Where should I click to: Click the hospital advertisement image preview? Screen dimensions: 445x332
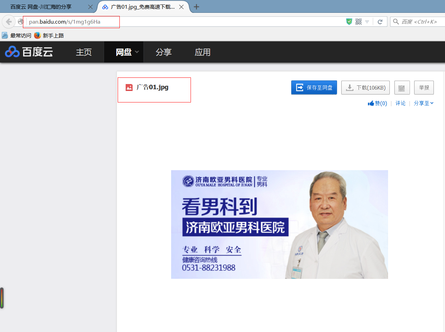click(x=279, y=224)
